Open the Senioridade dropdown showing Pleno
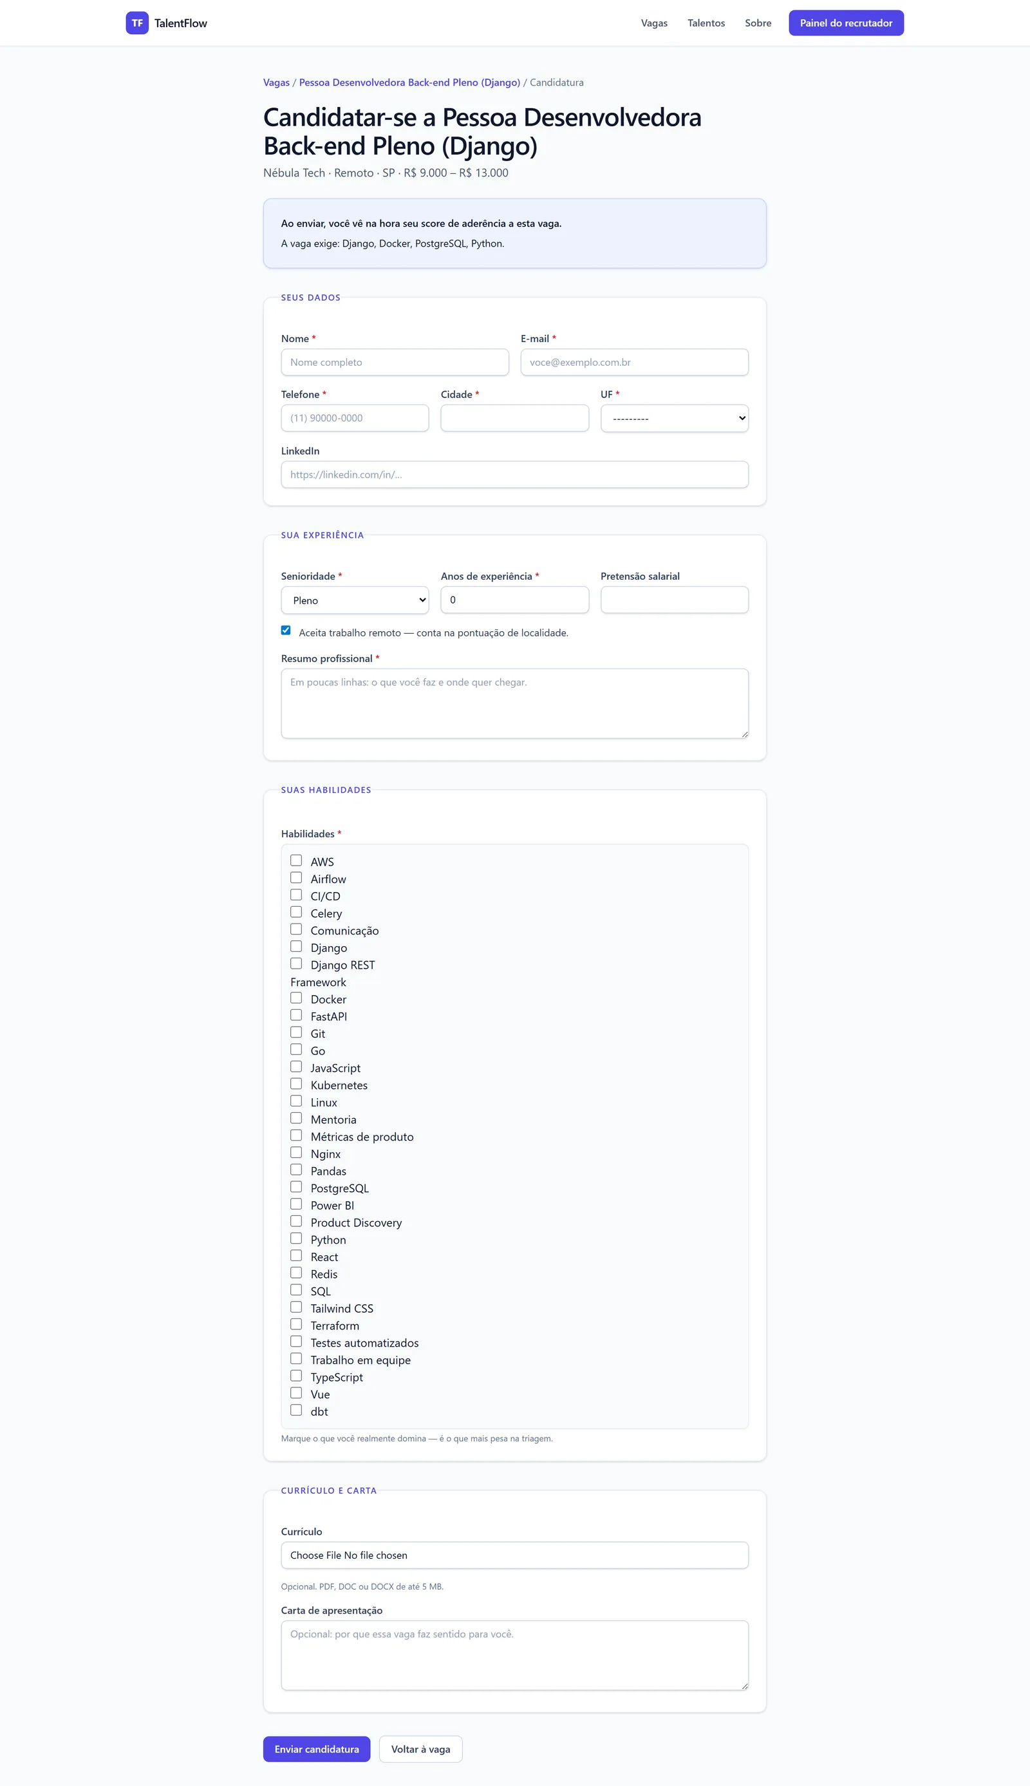 (x=355, y=600)
